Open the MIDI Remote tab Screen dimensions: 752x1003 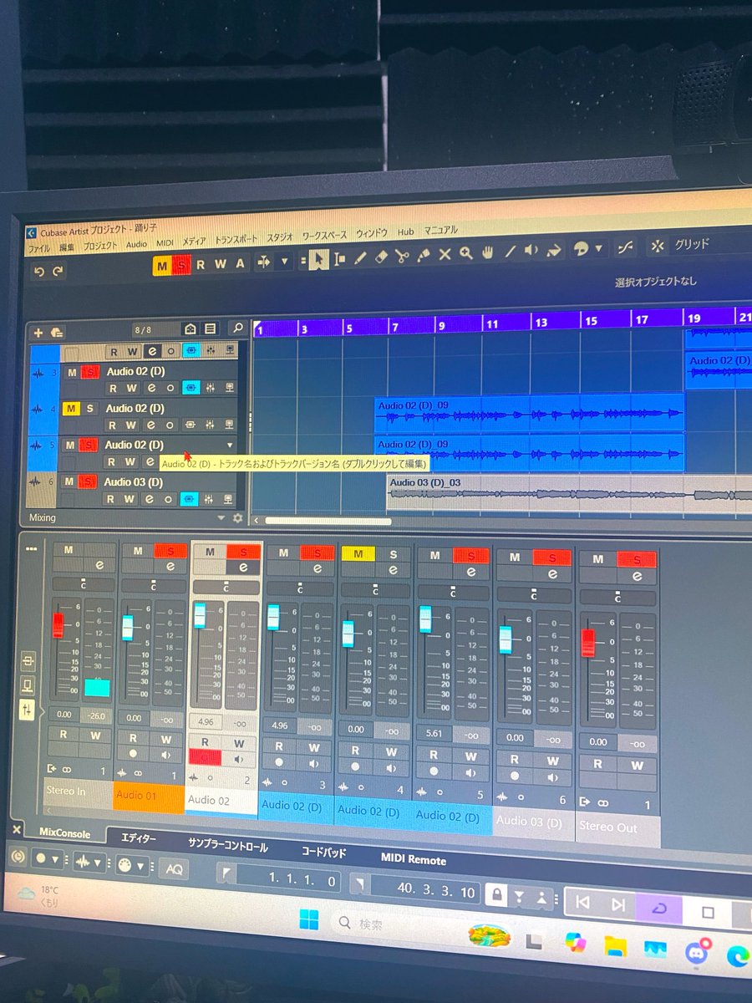pyautogui.click(x=414, y=859)
